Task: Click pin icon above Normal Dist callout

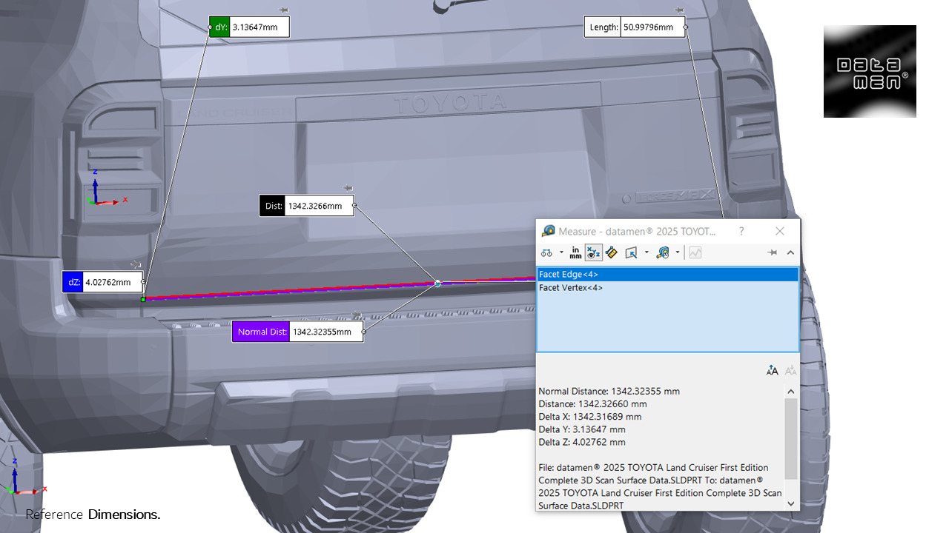Action: tap(357, 315)
